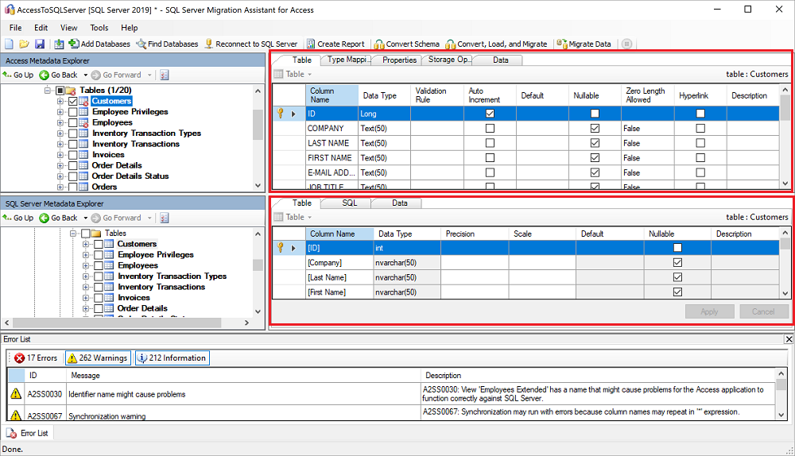Switch to the Type Mapping tab

click(x=347, y=60)
